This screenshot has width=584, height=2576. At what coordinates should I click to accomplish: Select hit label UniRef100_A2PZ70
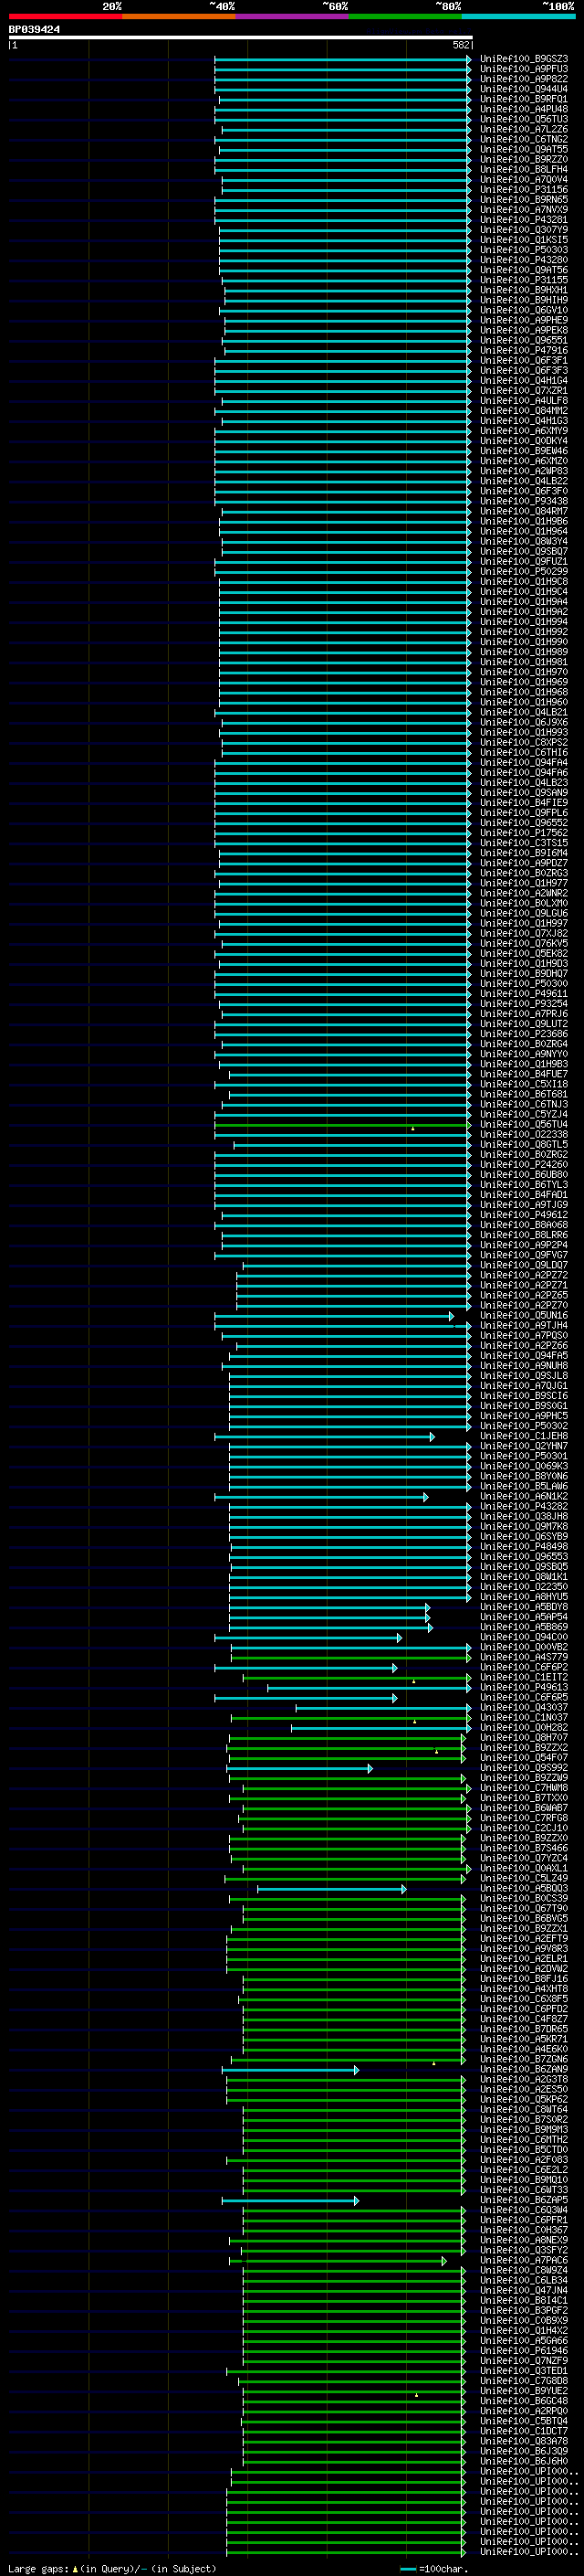pyautogui.click(x=524, y=1305)
